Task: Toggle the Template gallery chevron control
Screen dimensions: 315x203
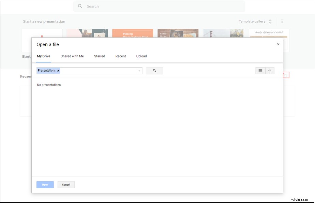Action: [270, 21]
